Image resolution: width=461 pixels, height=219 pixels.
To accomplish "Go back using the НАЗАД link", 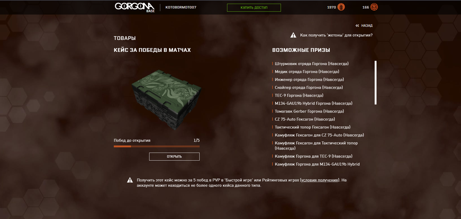I will click(367, 26).
